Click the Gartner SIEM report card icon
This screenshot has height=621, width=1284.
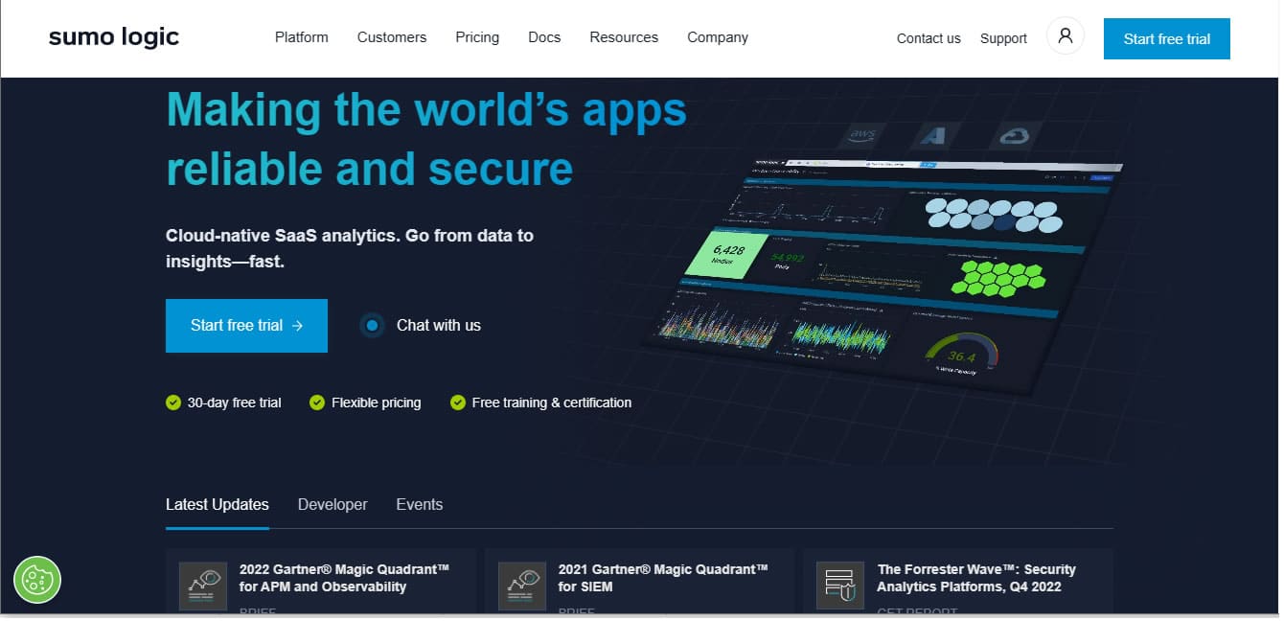pyautogui.click(x=522, y=586)
